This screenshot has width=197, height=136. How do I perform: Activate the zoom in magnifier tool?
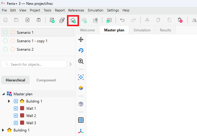[x=81, y=61]
